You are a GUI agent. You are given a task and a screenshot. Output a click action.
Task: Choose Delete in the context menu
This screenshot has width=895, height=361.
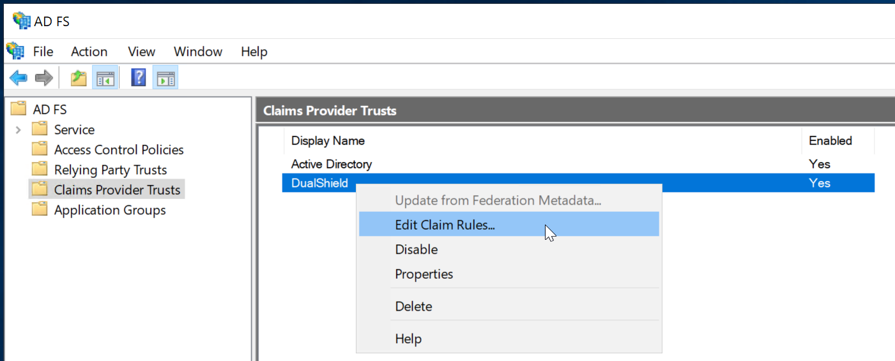(x=413, y=307)
